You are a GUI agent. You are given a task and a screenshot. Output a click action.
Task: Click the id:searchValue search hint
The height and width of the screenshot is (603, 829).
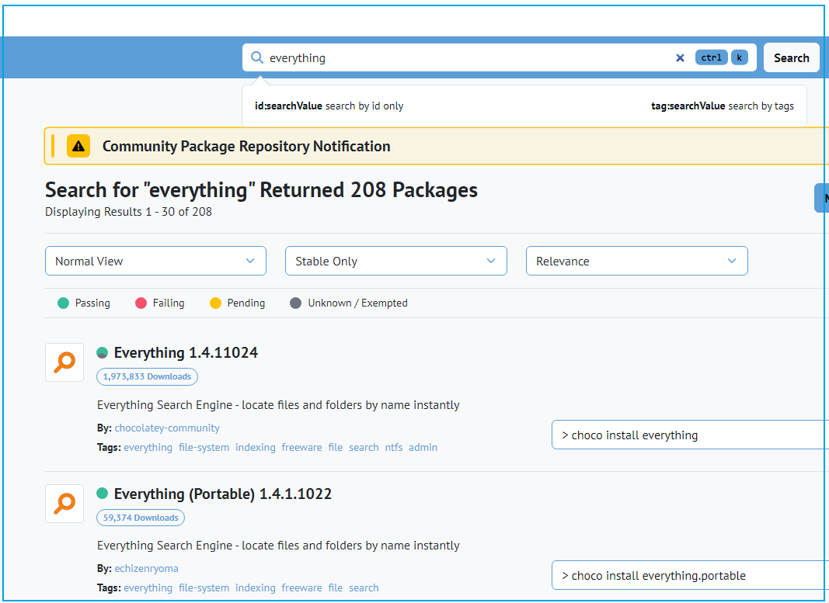click(x=329, y=106)
